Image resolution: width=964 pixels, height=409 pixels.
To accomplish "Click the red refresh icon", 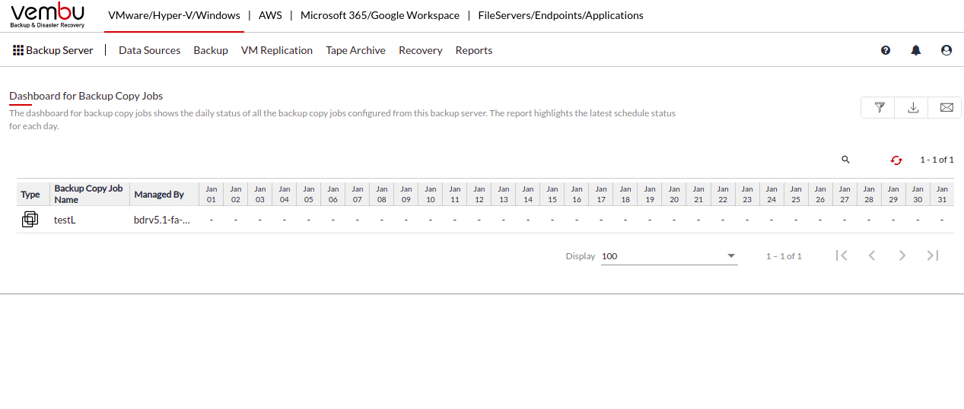I will pos(896,160).
